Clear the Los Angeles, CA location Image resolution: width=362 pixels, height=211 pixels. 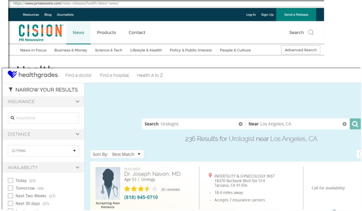[x=344, y=124]
